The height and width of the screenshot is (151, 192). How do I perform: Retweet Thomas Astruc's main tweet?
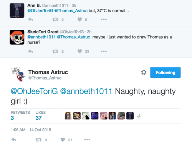38,139
